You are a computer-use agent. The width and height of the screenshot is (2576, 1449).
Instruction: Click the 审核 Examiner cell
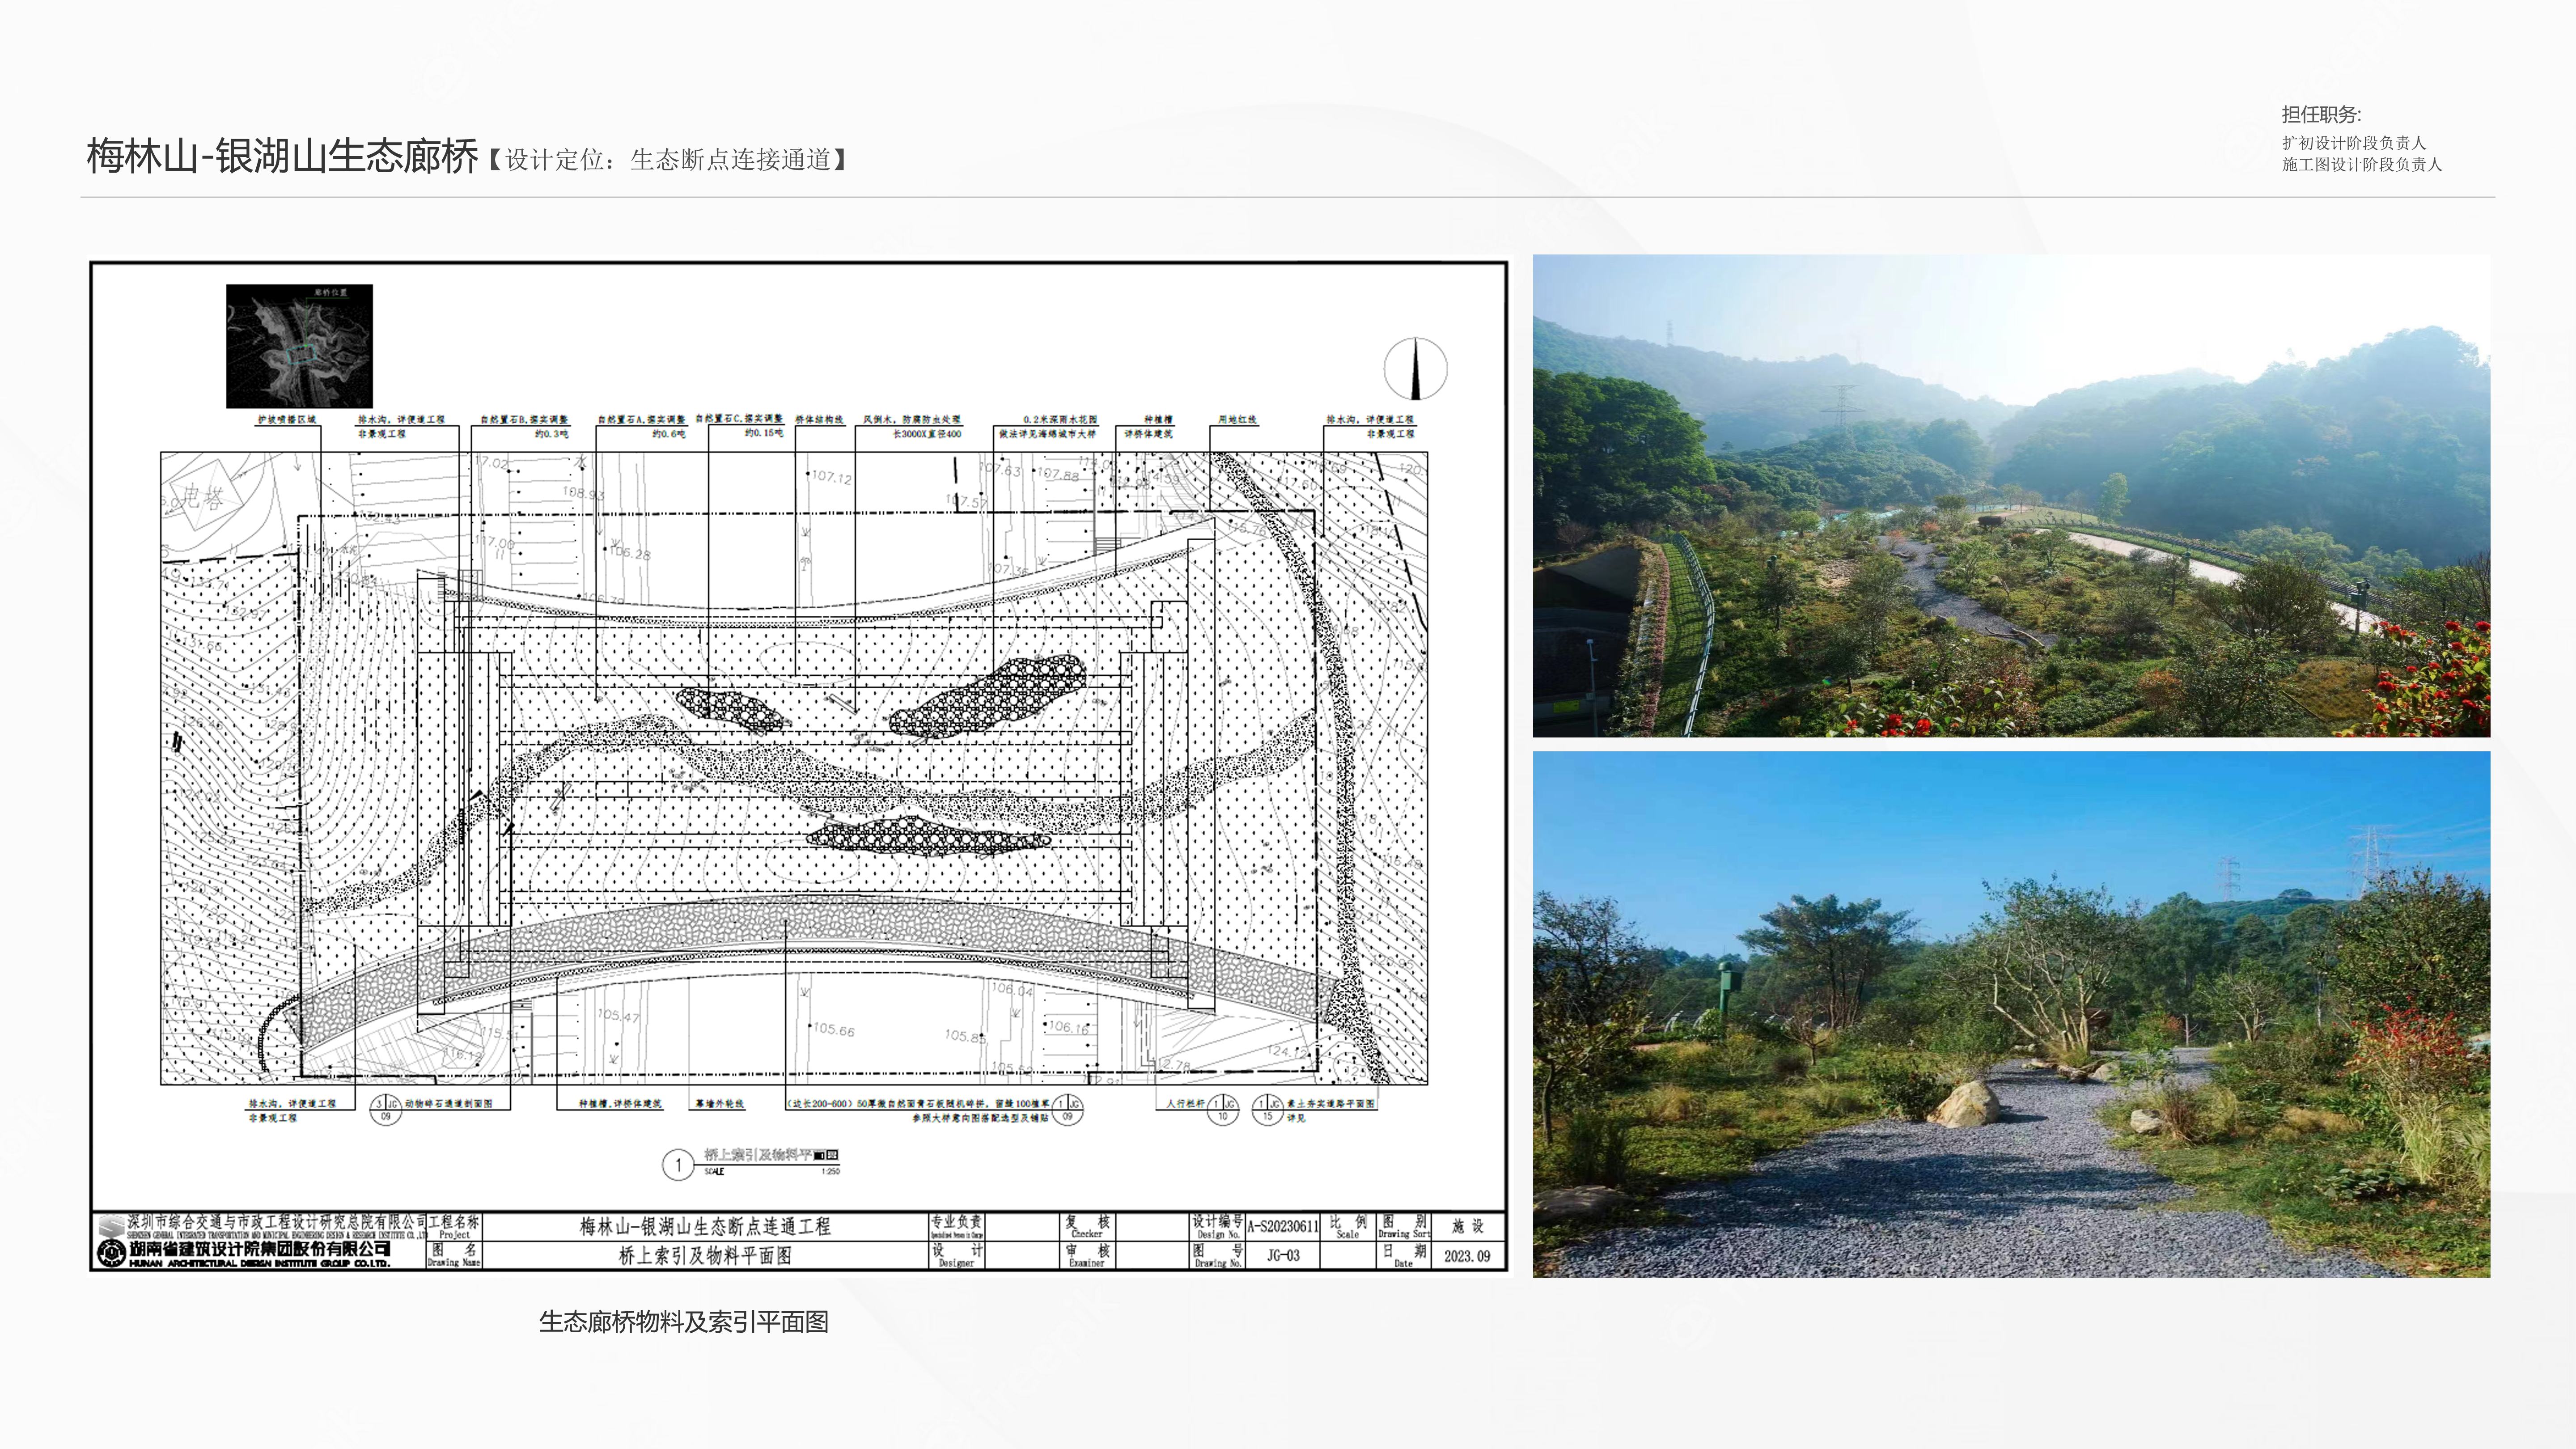pos(1087,1256)
